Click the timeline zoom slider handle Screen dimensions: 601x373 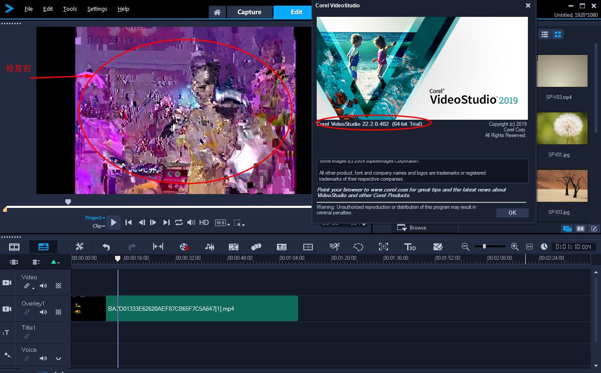[484, 246]
